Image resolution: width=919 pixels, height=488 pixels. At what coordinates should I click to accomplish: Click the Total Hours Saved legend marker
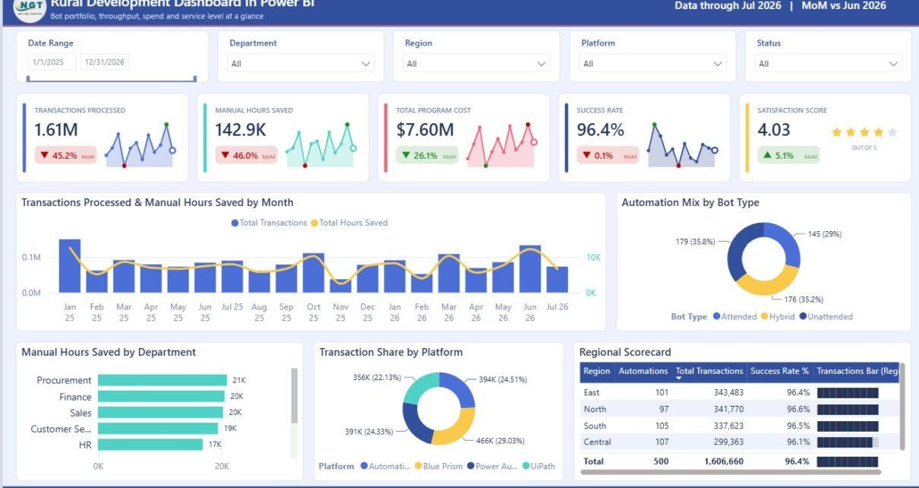[314, 223]
